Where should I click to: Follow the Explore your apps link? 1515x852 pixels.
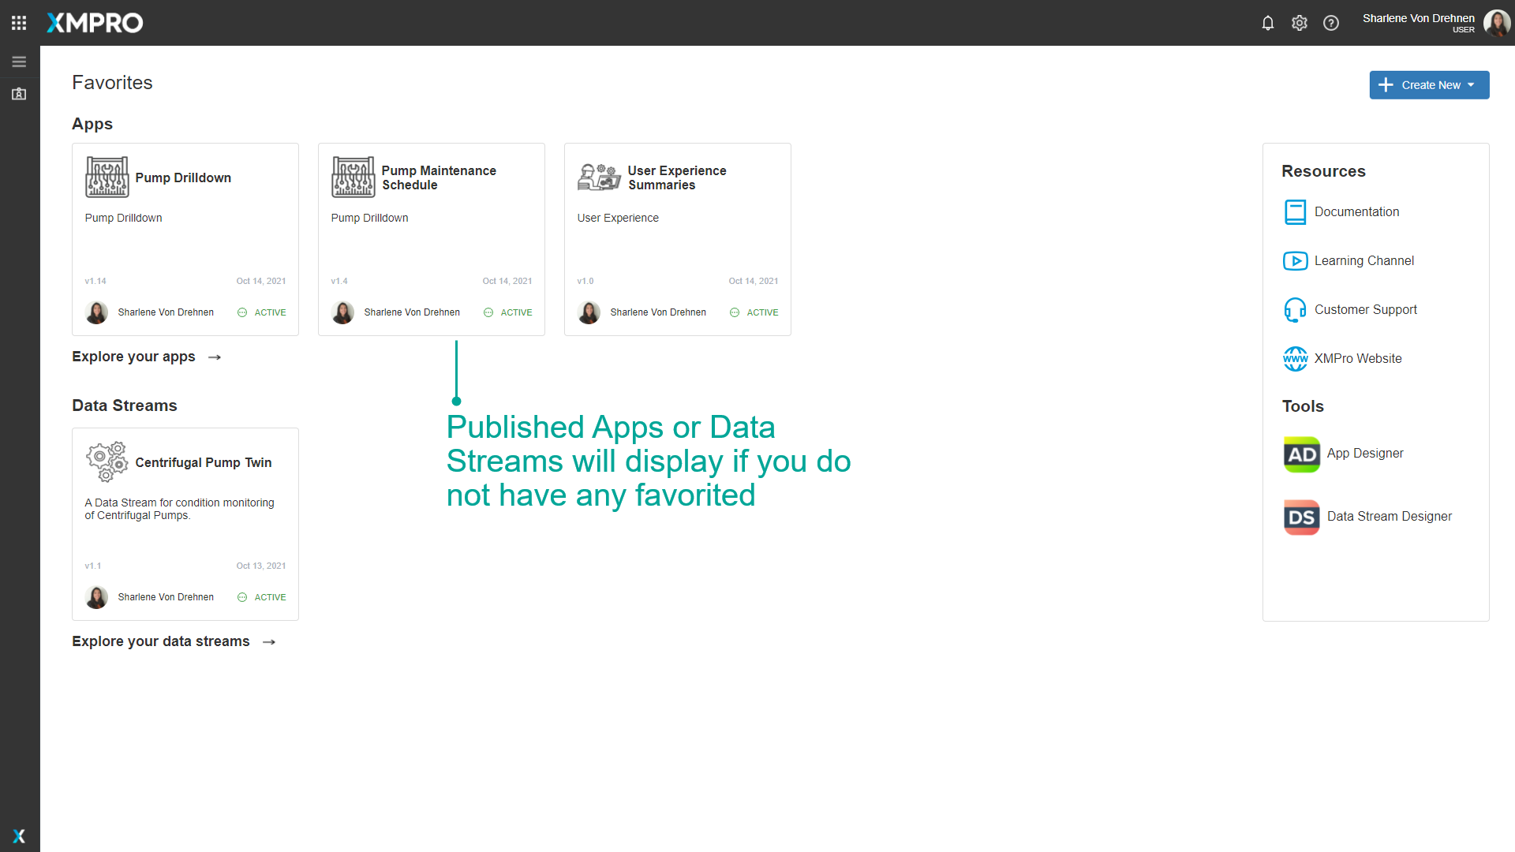coord(134,357)
